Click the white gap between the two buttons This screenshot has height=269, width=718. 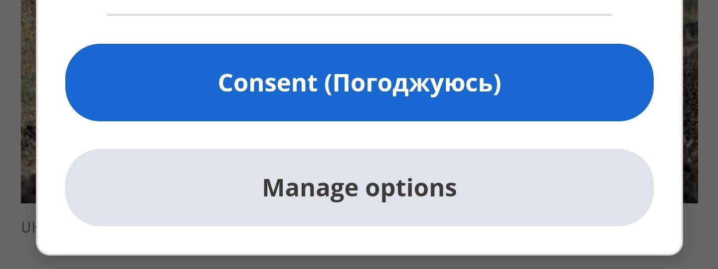[x=359, y=135]
